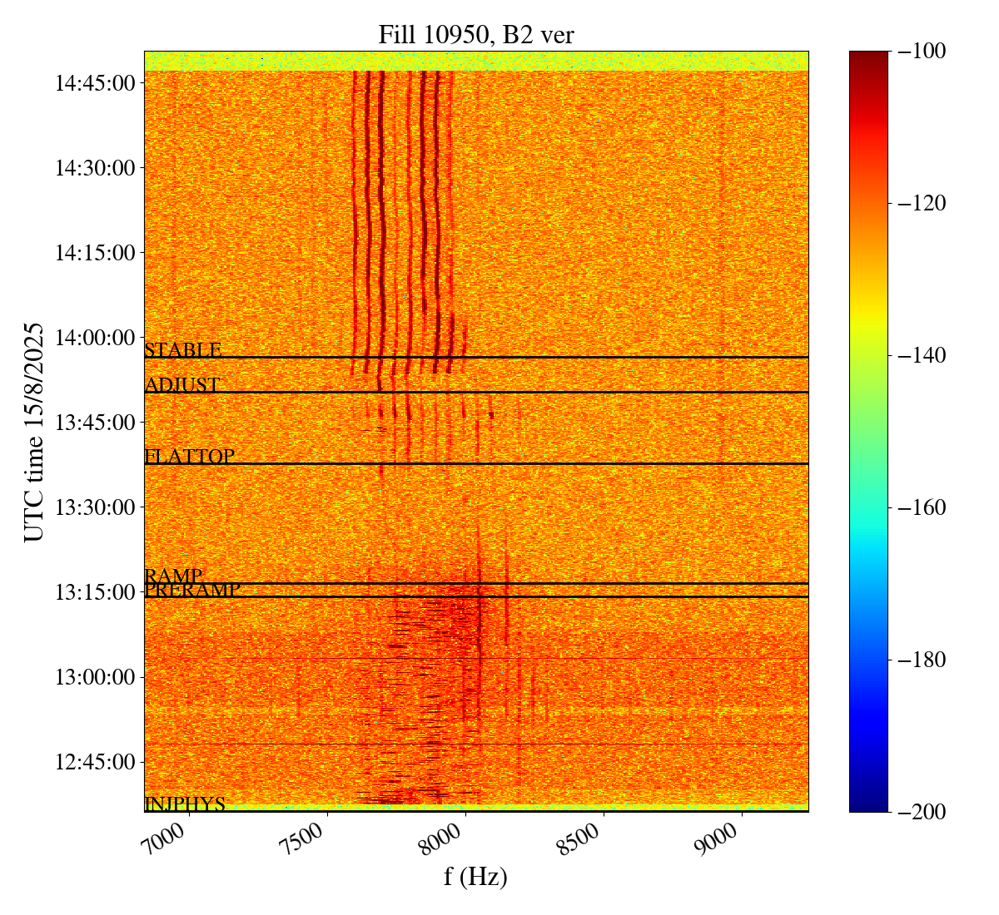Click the 14:00:00 time tick label
This screenshot has width=999, height=915.
tap(95, 338)
